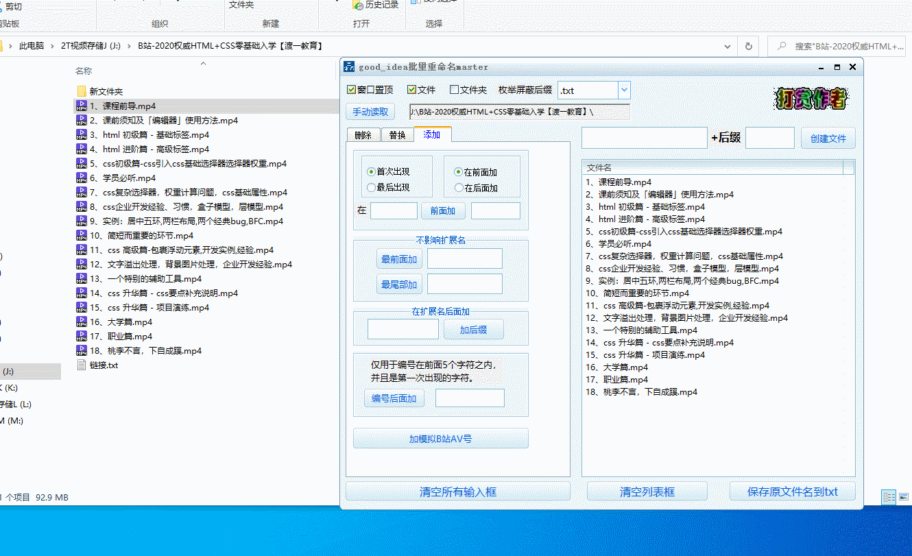Viewport: 912px width, 556px height.
Task: Select the 在前面加 radio button
Action: [459, 172]
